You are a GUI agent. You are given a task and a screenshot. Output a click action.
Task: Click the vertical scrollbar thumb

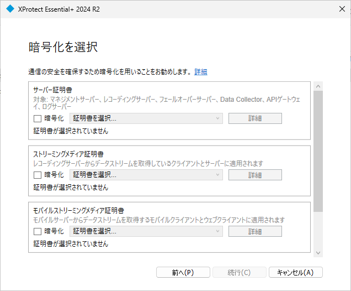[318, 151]
